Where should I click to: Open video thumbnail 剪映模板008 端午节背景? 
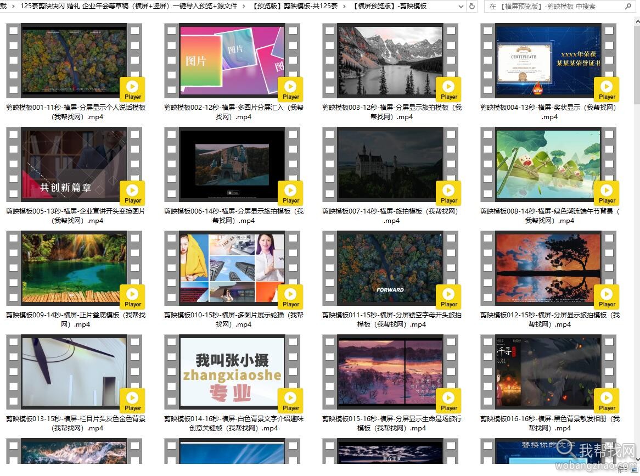(x=548, y=164)
